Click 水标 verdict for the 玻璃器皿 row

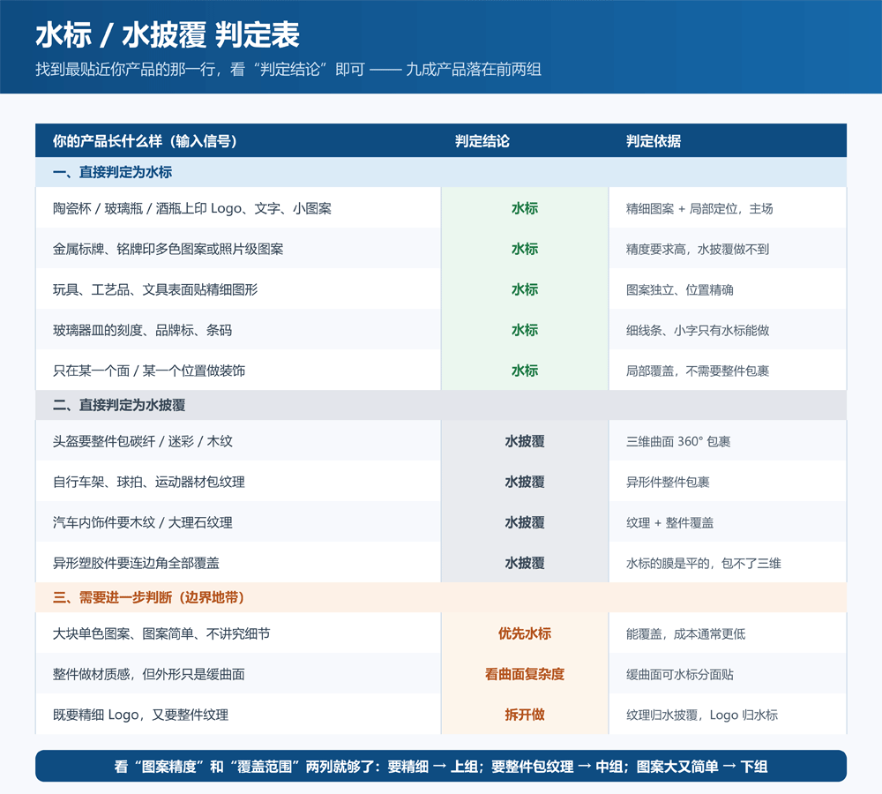[525, 330]
